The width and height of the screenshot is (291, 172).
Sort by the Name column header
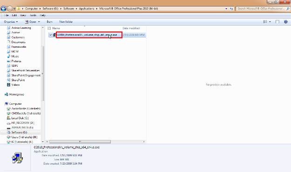56,28
